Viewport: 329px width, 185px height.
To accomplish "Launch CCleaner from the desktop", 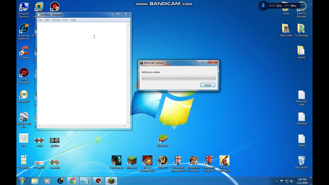I will click(24, 52).
